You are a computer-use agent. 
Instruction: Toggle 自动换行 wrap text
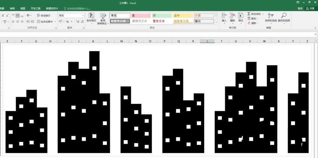pos(44,15)
